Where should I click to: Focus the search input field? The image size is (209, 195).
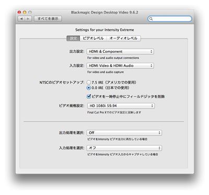[x=170, y=19]
